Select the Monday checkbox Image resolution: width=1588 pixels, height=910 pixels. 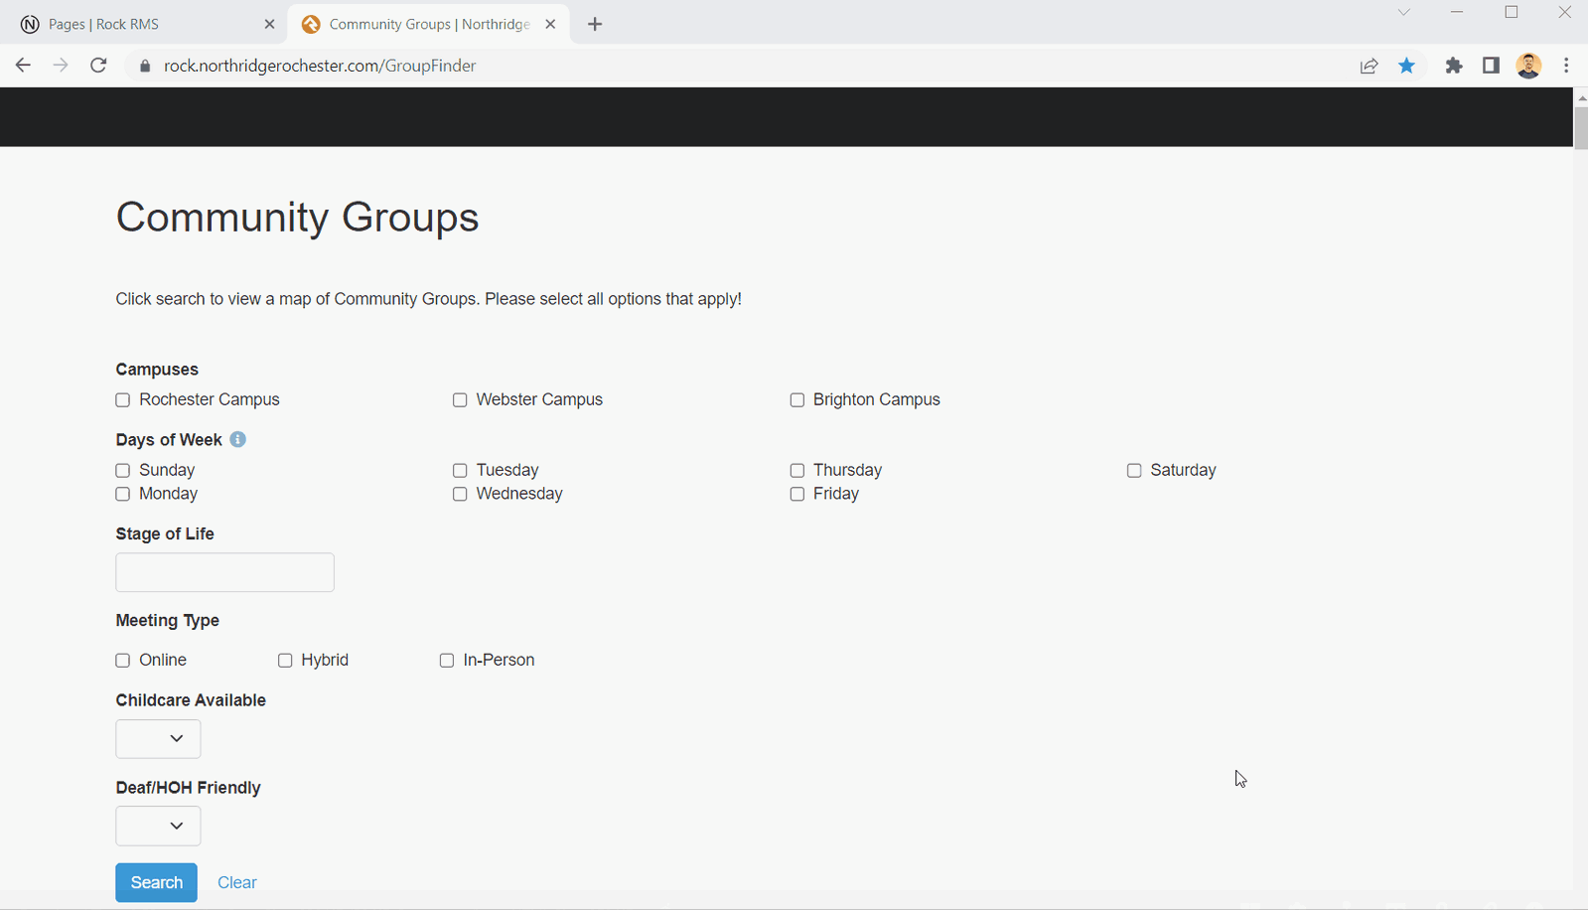(123, 495)
